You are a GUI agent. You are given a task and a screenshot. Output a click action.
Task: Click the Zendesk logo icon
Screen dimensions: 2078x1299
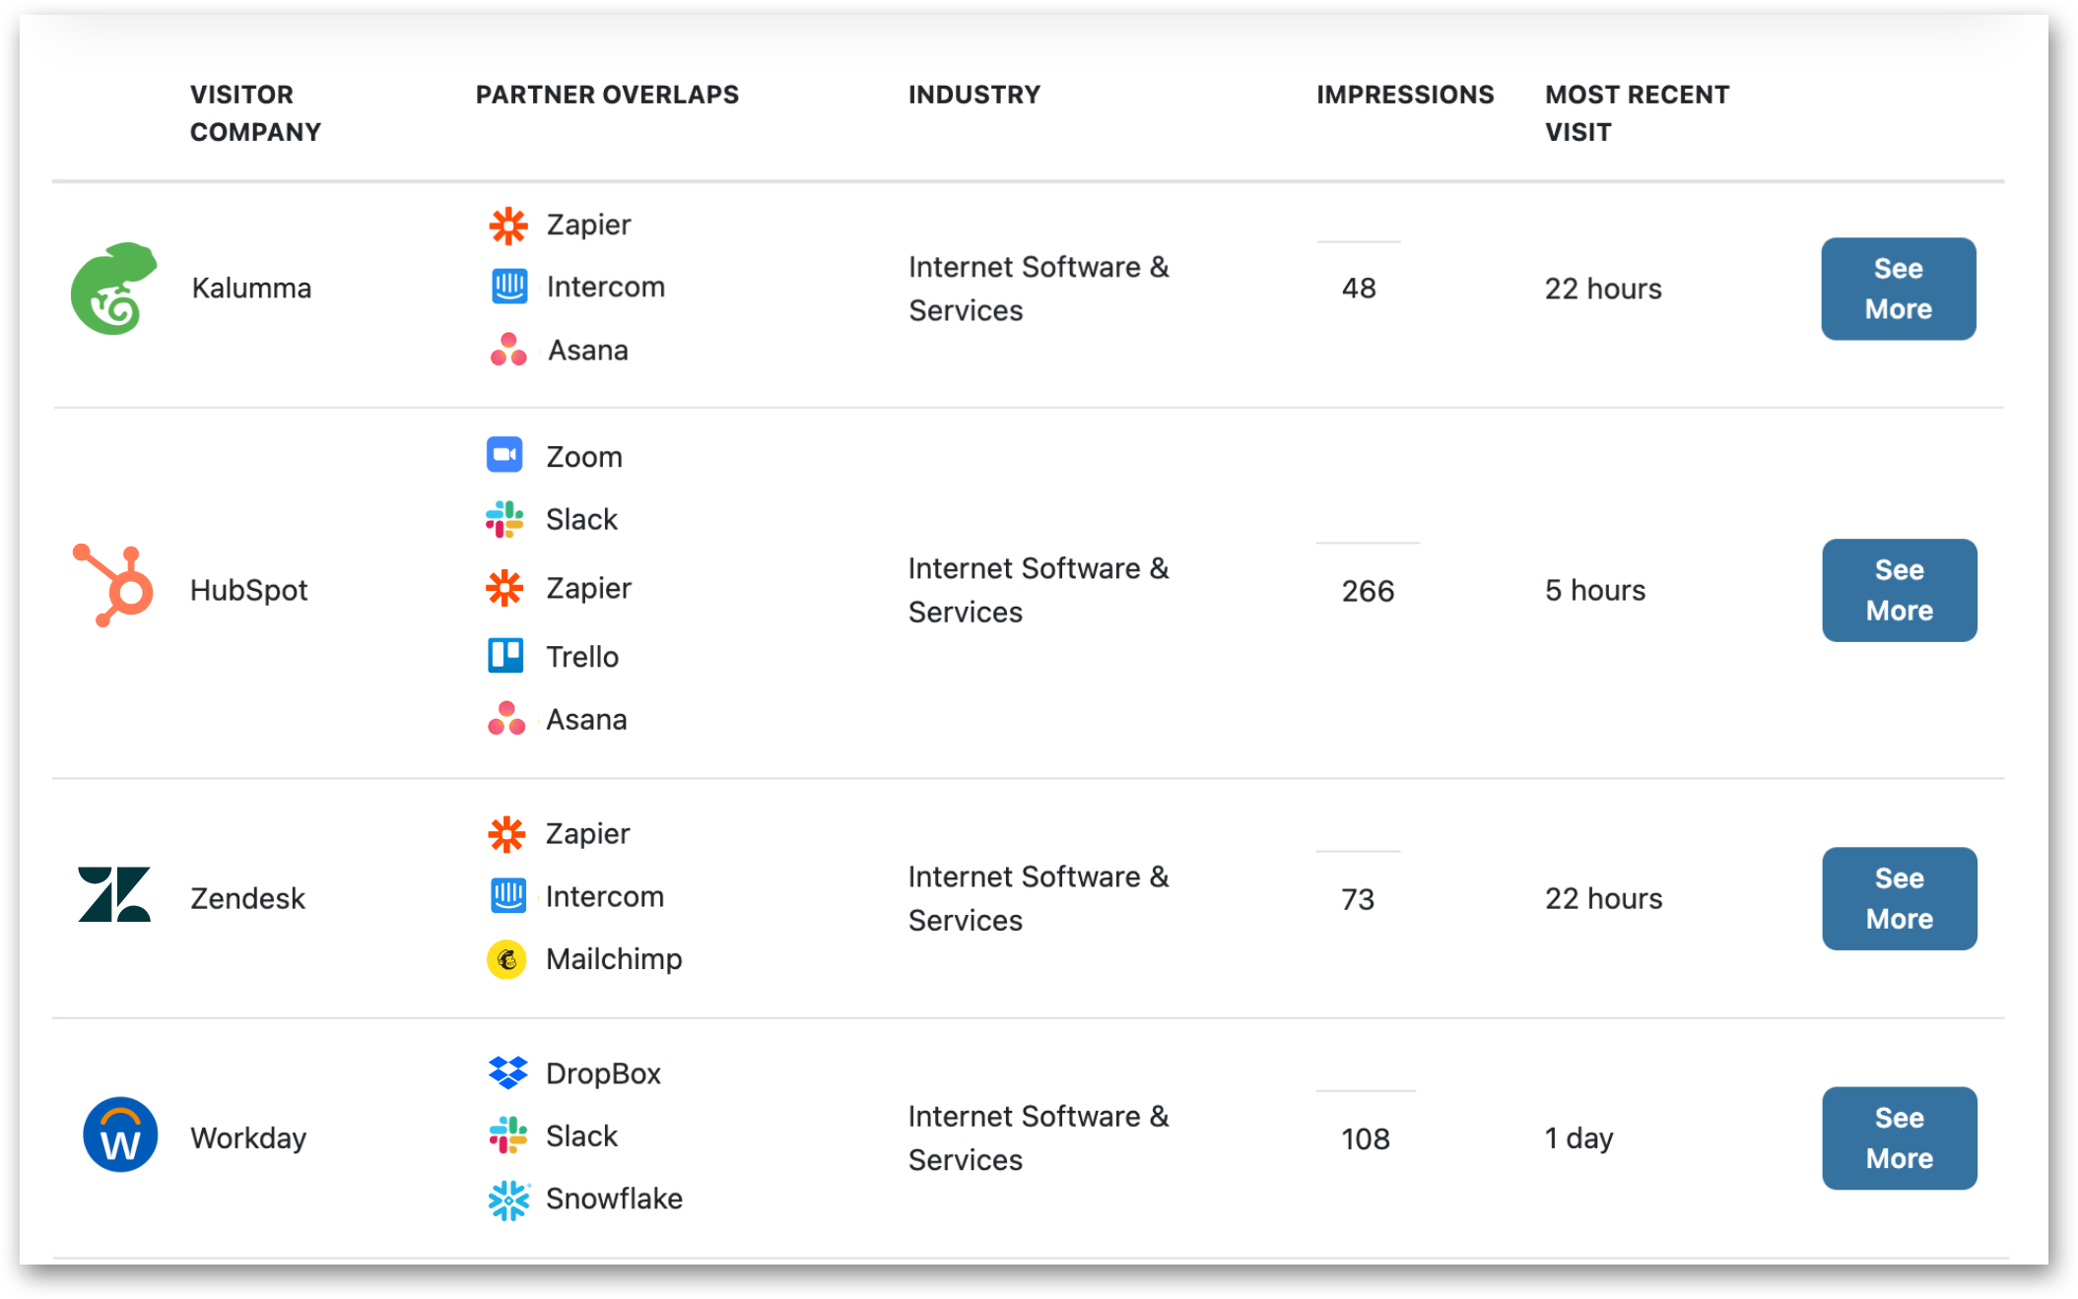(114, 895)
